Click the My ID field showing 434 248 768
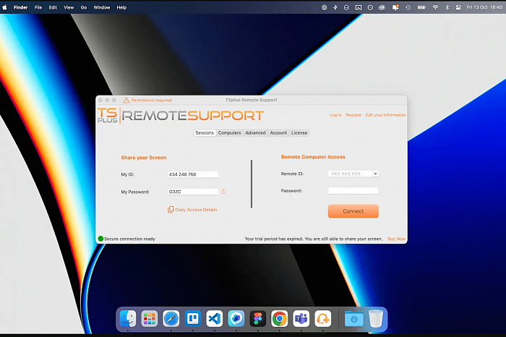Viewport: 506px width, 337px height. (x=193, y=174)
